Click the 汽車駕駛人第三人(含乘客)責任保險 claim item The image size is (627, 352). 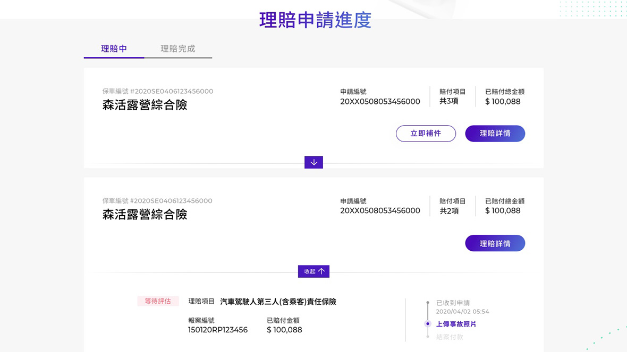[278, 302]
